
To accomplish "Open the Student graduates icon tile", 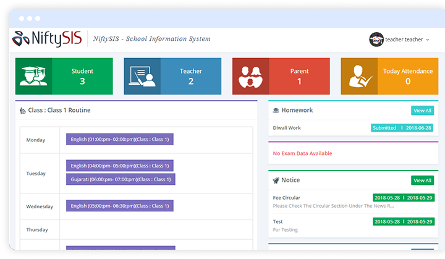I will click(x=33, y=76).
